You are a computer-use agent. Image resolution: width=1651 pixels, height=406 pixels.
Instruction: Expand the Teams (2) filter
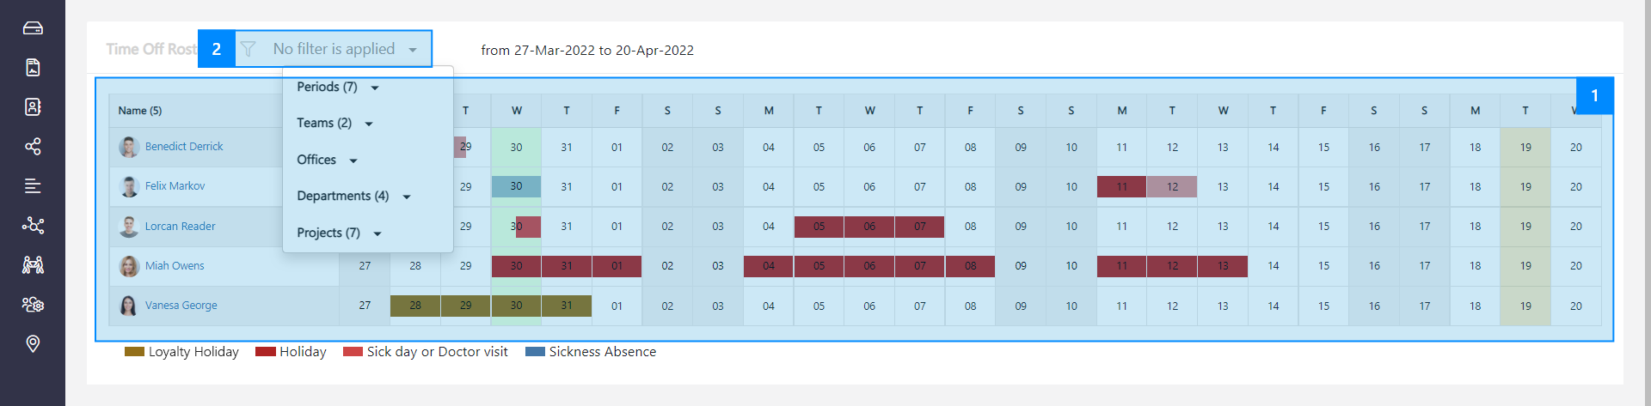[x=334, y=124]
